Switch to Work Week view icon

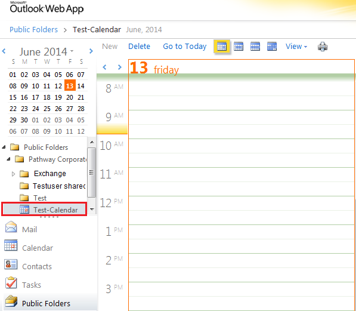(239, 47)
